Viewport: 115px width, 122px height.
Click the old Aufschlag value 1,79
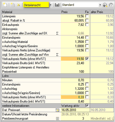tap(110, 42)
